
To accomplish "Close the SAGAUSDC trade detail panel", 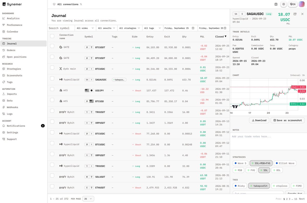I will coord(302,14).
